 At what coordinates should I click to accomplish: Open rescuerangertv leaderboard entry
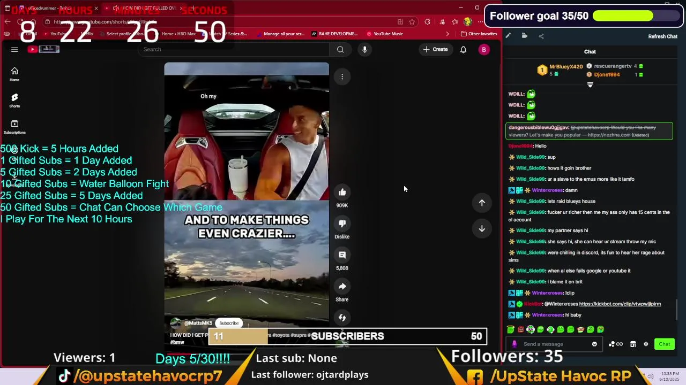(x=615, y=66)
